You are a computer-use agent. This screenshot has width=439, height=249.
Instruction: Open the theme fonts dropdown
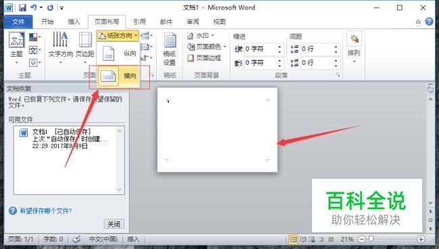point(35,50)
